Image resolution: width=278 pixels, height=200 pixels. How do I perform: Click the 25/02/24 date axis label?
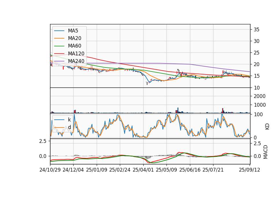tap(120, 170)
